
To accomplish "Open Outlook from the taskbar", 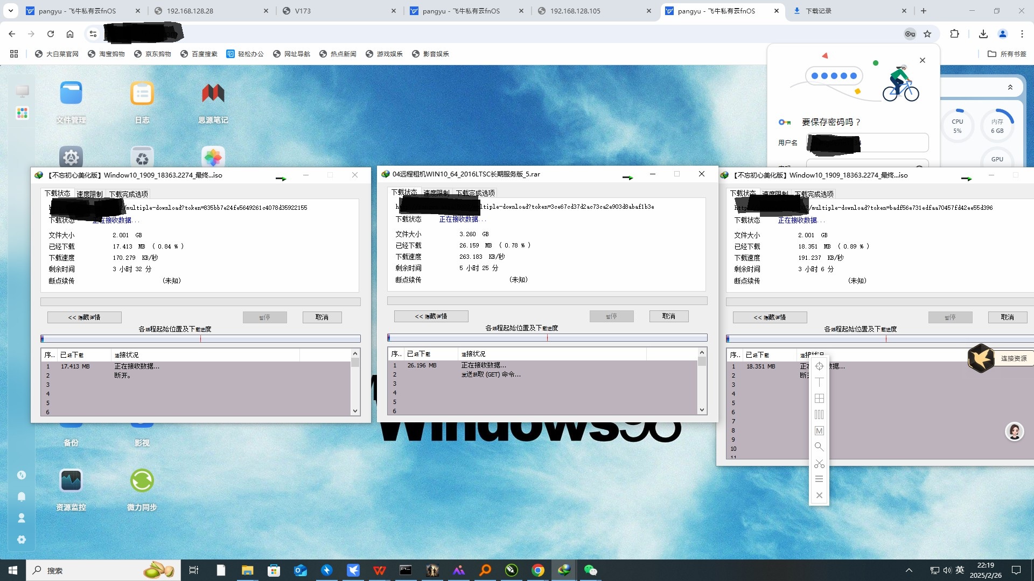I will click(301, 570).
